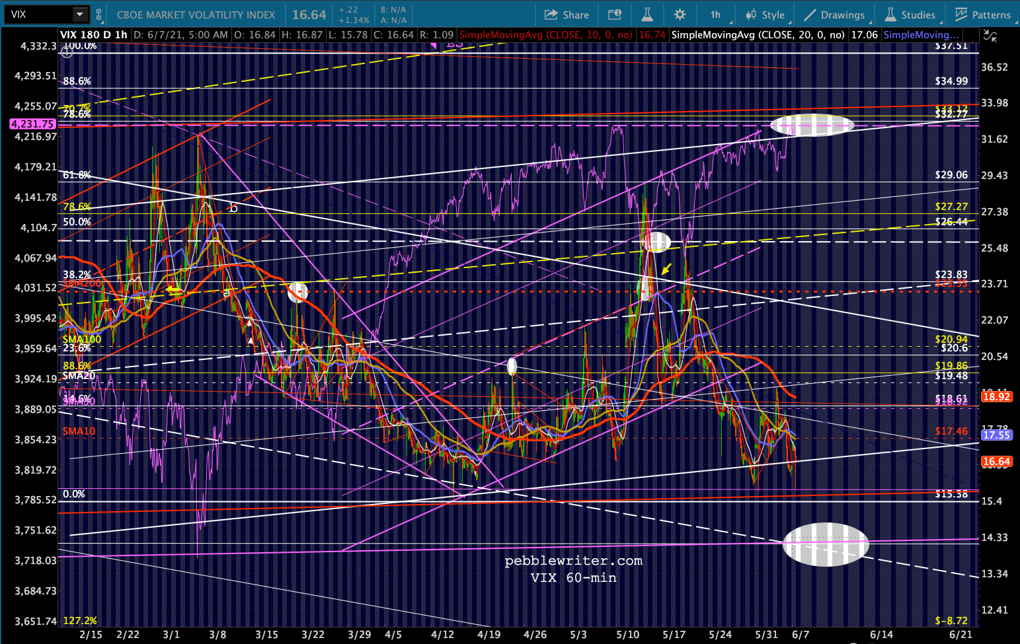The image size is (1020, 644).
Task: Click the truncated blue SimpleMoving label
Action: (920, 35)
